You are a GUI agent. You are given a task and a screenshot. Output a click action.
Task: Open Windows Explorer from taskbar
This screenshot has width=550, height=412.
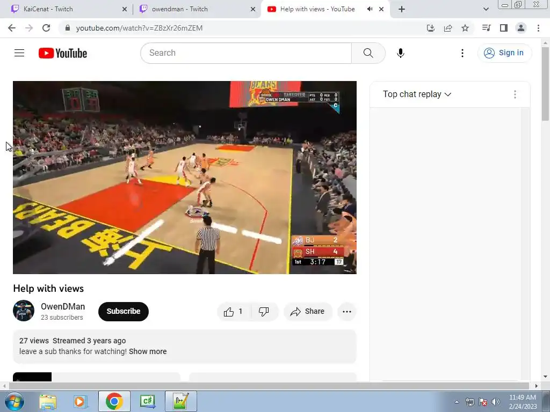48,401
